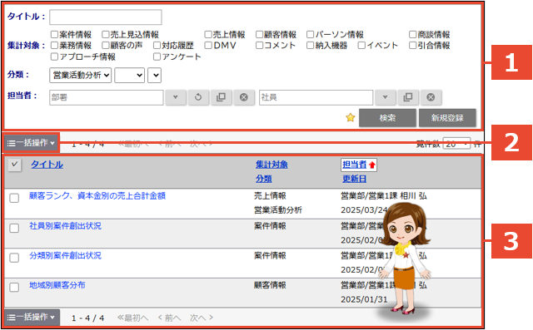Check the 案件情報 checkbox

(54, 34)
